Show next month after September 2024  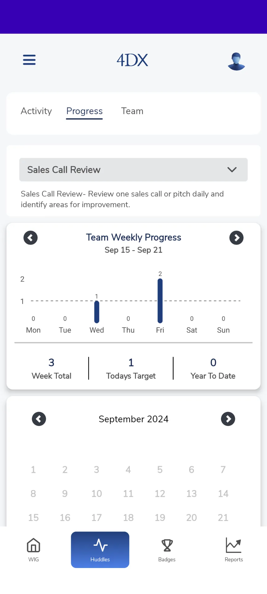[228, 419]
